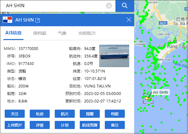Open the ship photo thumbnail
This screenshot has height=134, width=188.
tap(114, 56)
